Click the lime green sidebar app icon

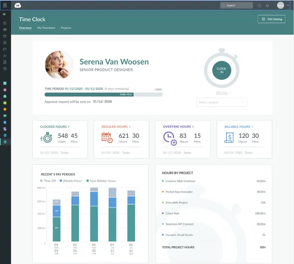click(5, 103)
